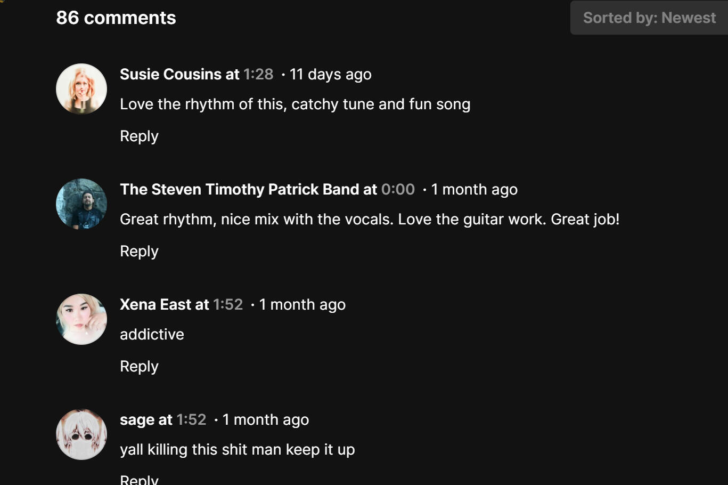This screenshot has height=485, width=728.
Task: Jump to timestamp 1:28 in the track
Action: (258, 74)
